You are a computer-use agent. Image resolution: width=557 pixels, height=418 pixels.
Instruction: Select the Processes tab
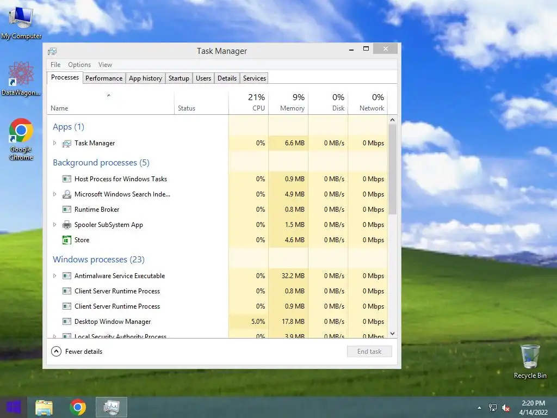click(65, 77)
